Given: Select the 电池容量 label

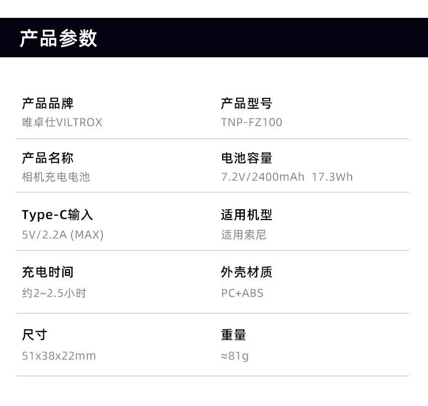Looking at the screenshot, I should [x=247, y=158].
